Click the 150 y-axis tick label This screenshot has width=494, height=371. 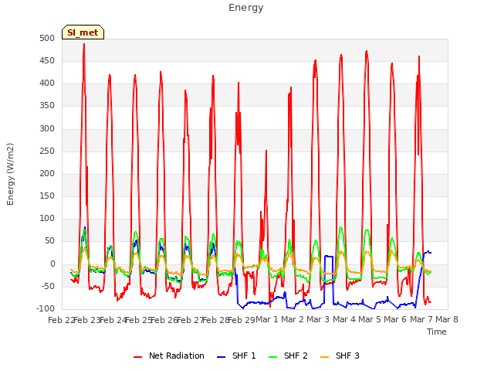click(47, 196)
